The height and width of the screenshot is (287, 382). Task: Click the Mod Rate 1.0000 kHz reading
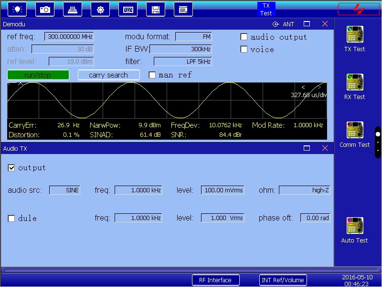click(288, 125)
